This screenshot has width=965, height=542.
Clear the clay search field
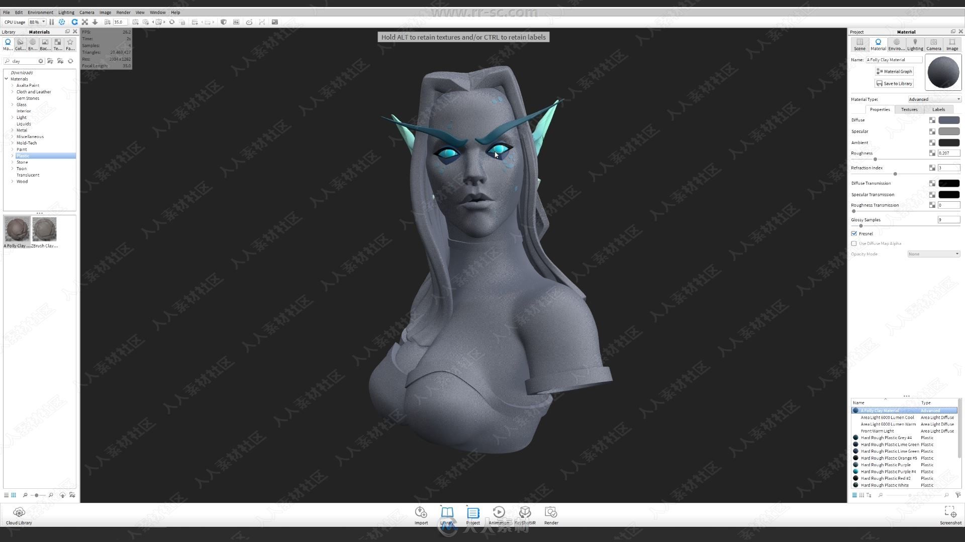(41, 61)
